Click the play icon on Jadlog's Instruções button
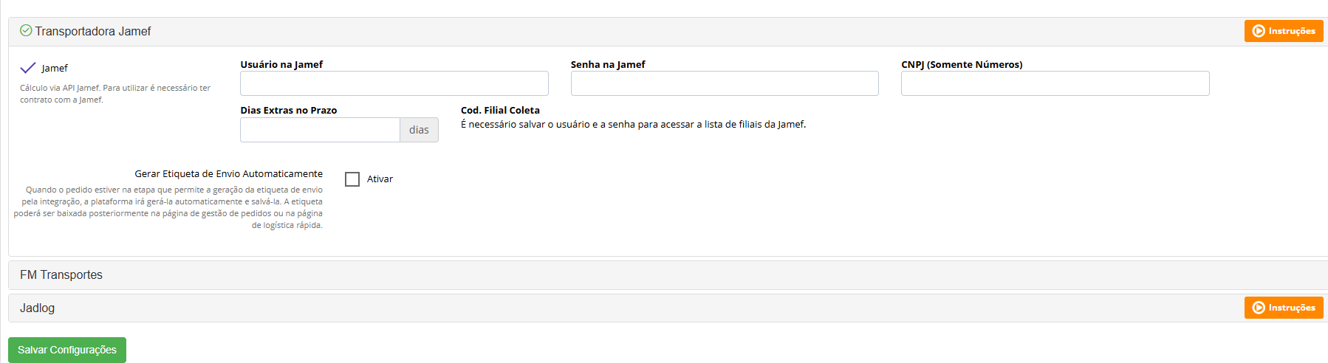Image resolution: width=1328 pixels, height=363 pixels. [x=1259, y=308]
